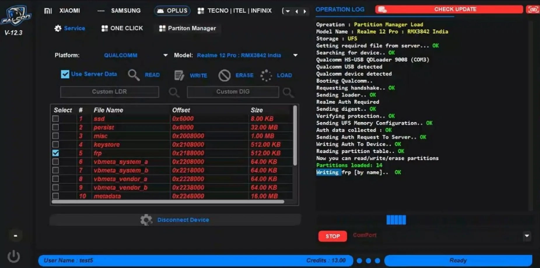Click the WRITE notepad icon

179,75
